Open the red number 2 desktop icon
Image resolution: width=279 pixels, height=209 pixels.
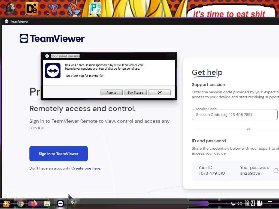[53, 8]
